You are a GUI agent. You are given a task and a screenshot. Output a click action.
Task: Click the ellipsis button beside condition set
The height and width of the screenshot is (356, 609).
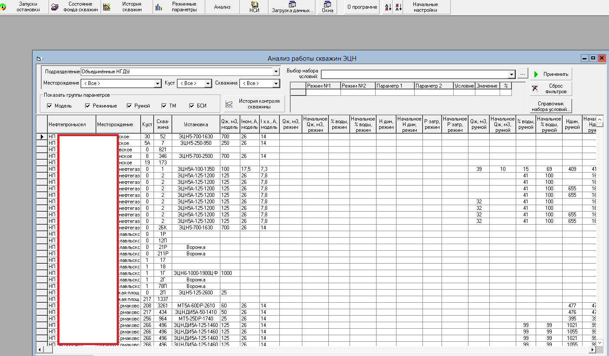[x=522, y=74]
